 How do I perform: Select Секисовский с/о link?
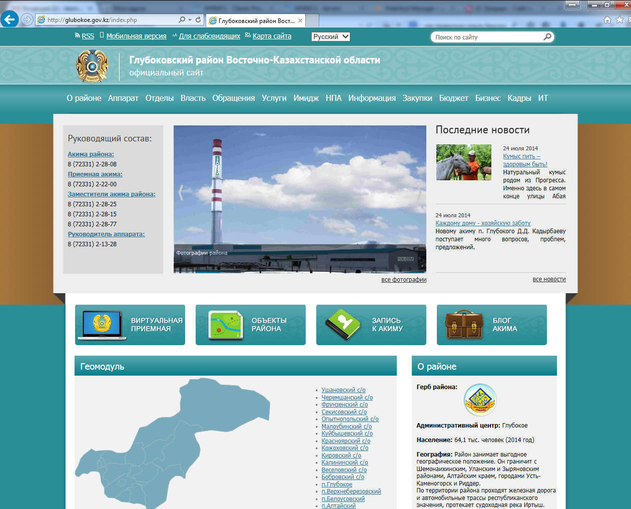pos(344,412)
